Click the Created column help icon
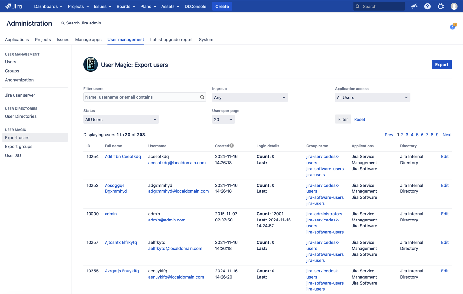463x294 pixels. coord(232,146)
